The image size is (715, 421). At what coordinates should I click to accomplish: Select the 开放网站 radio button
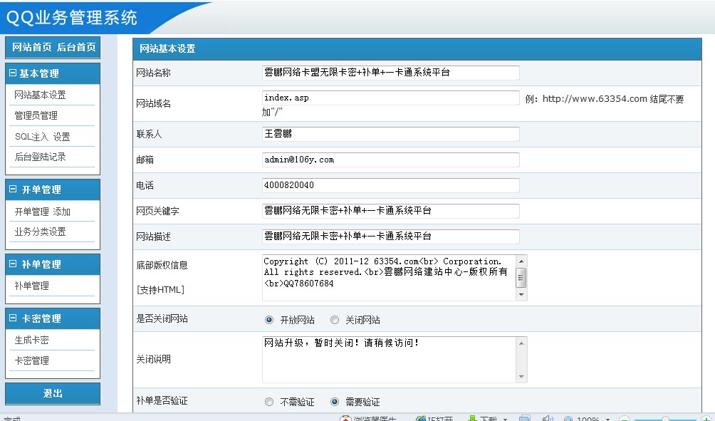(x=268, y=320)
